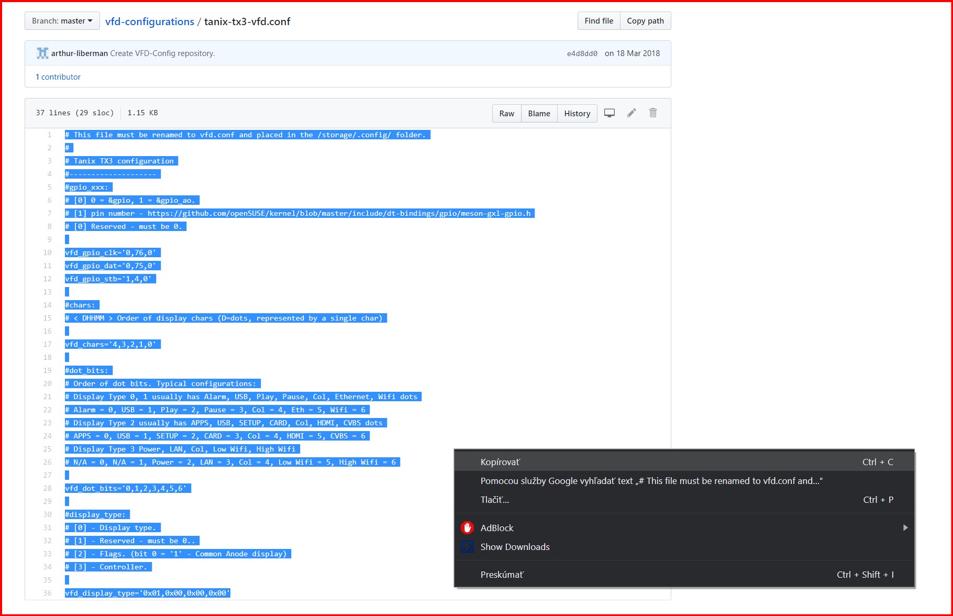Screen dimensions: 953x616
Task: Click the red AdBlock hand icon
Action: pyautogui.click(x=467, y=528)
